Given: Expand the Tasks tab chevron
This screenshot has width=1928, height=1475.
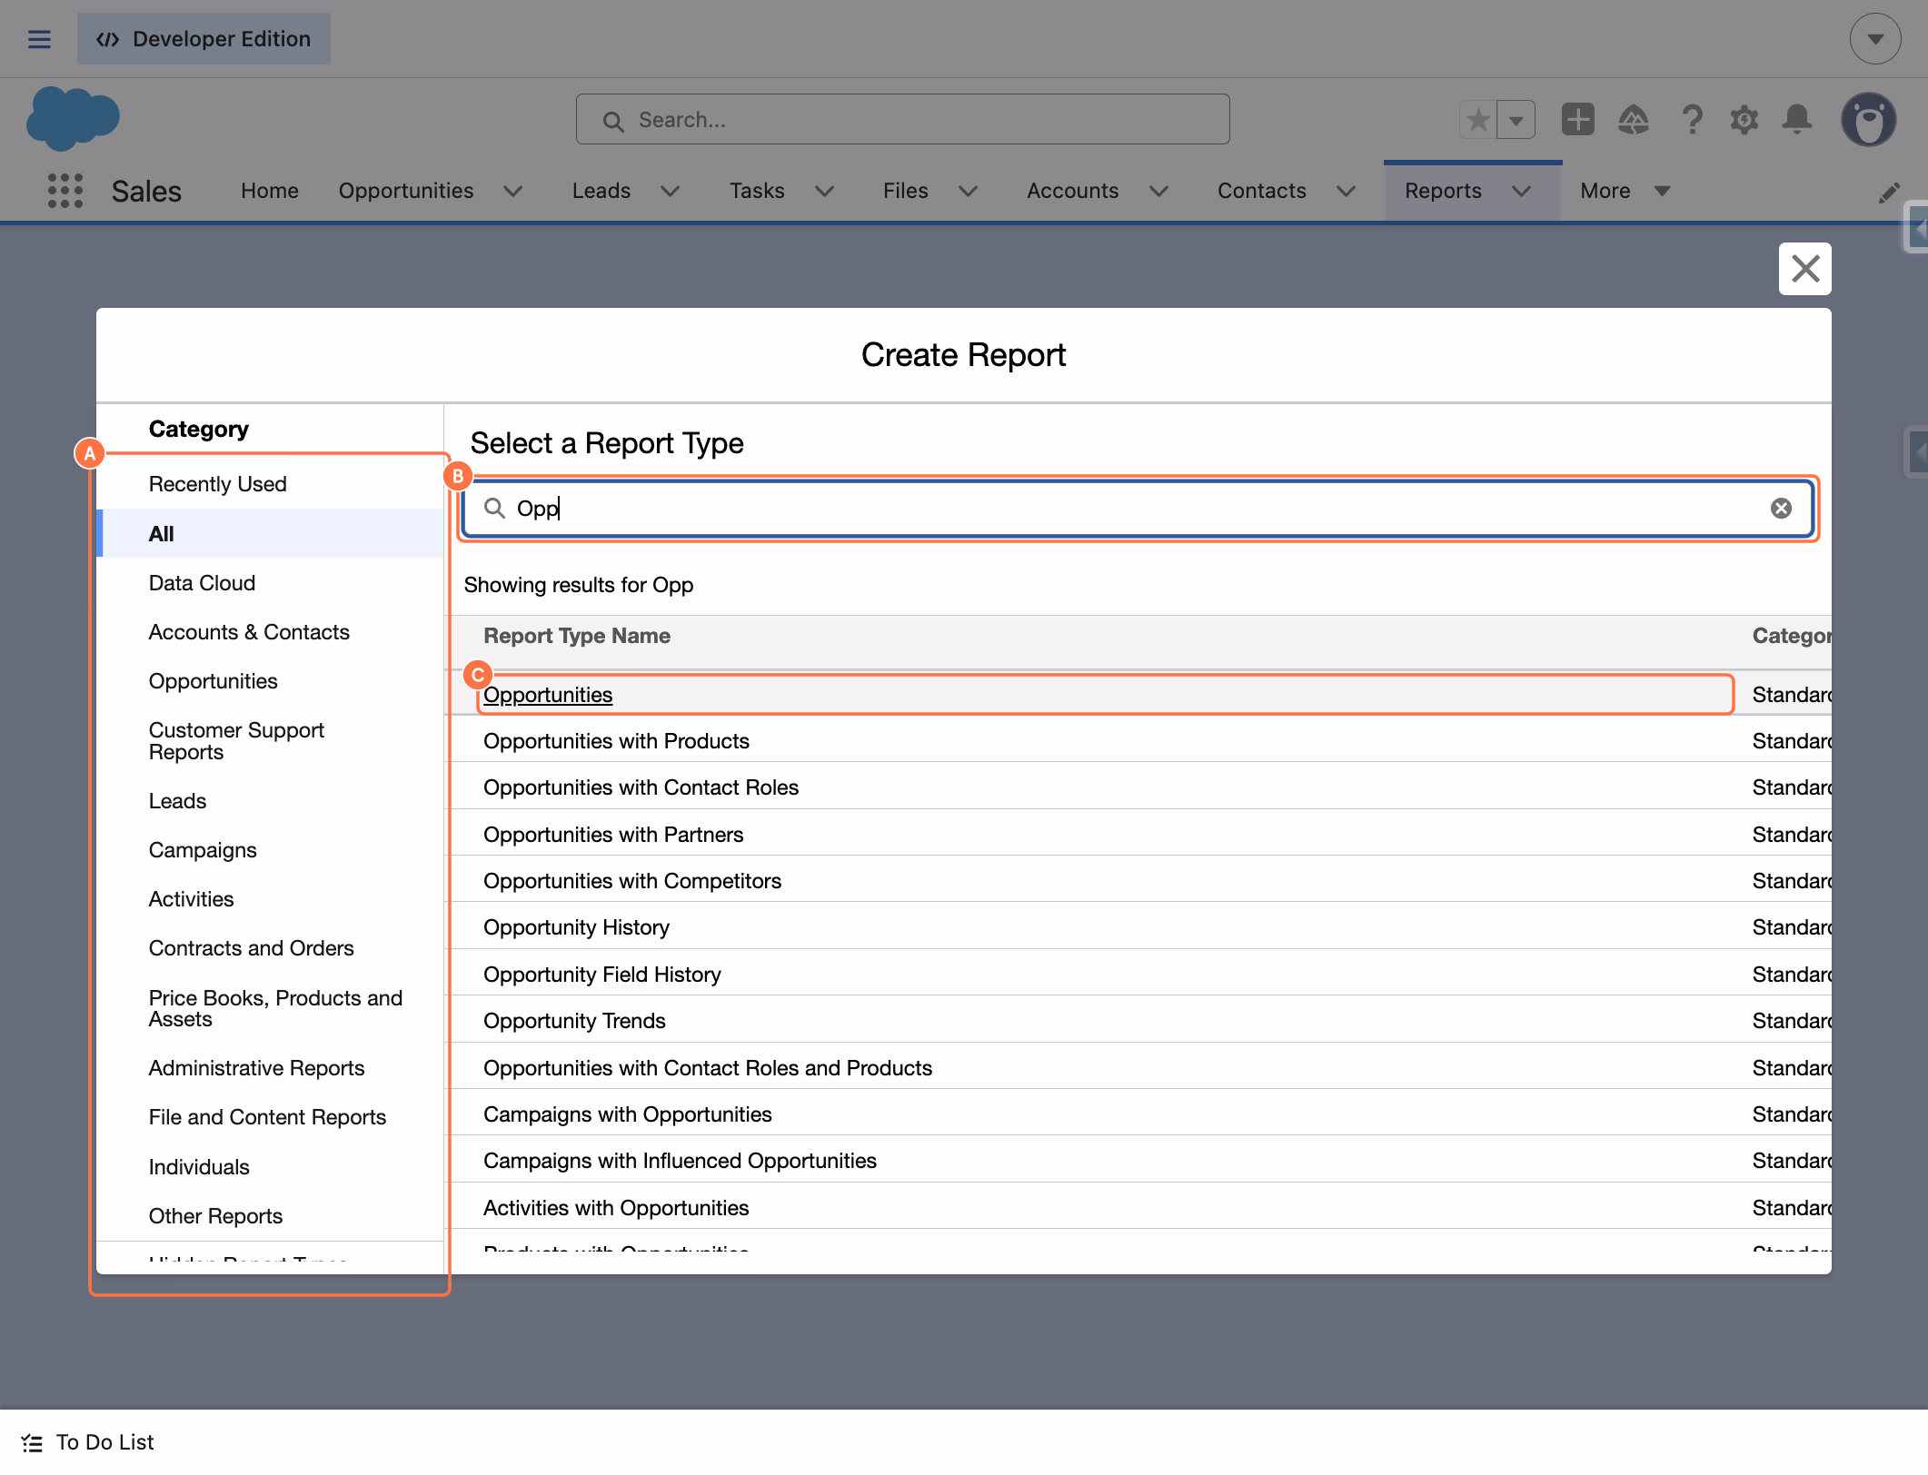Looking at the screenshot, I should (825, 191).
